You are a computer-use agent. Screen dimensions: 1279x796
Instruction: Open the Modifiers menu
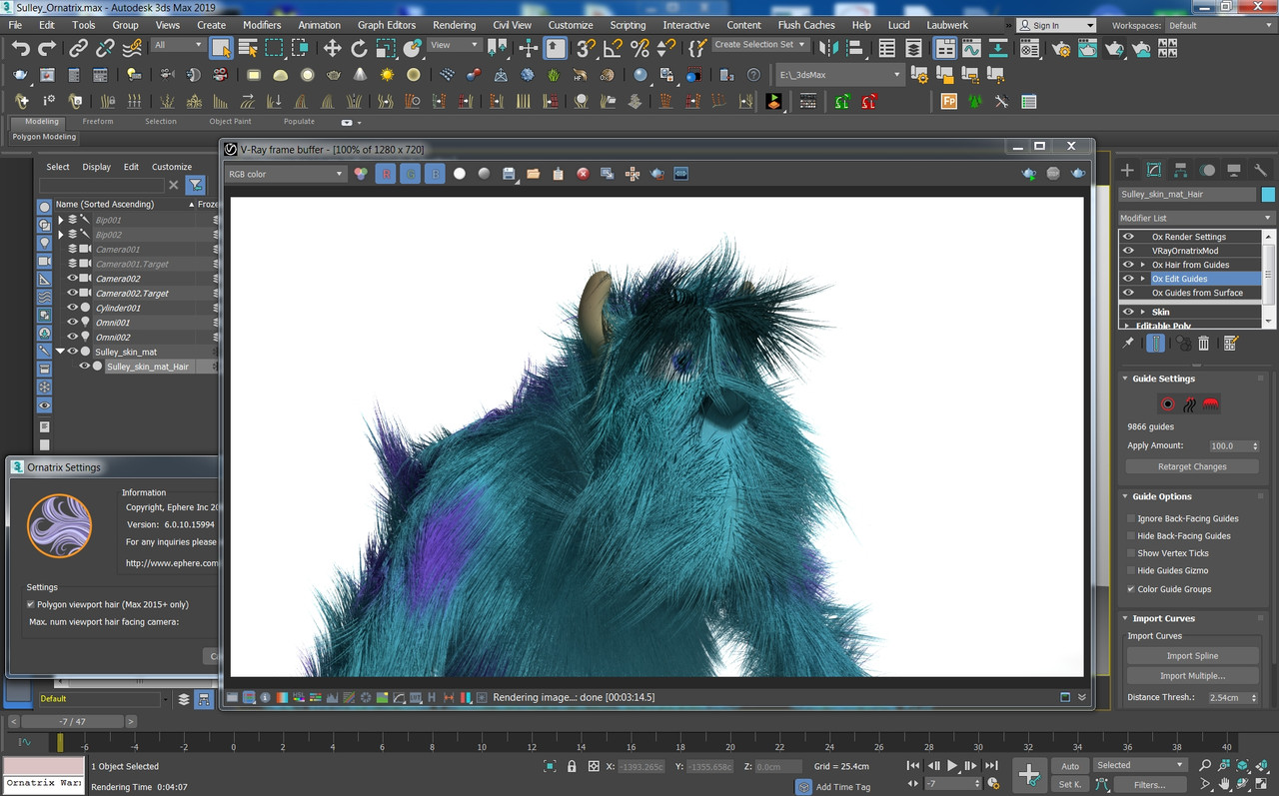(262, 25)
